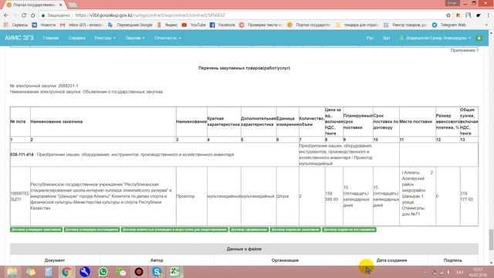Expand the Отчетность dropdown menu
This screenshot has height=278, width=494.
167,38
